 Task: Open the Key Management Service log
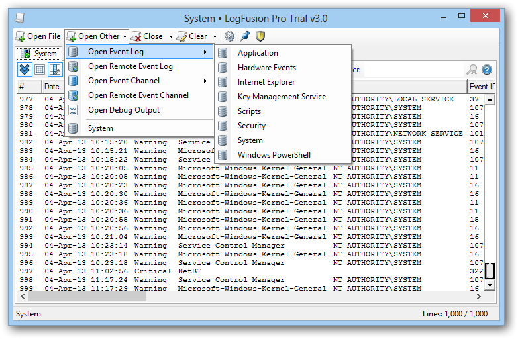click(x=283, y=97)
